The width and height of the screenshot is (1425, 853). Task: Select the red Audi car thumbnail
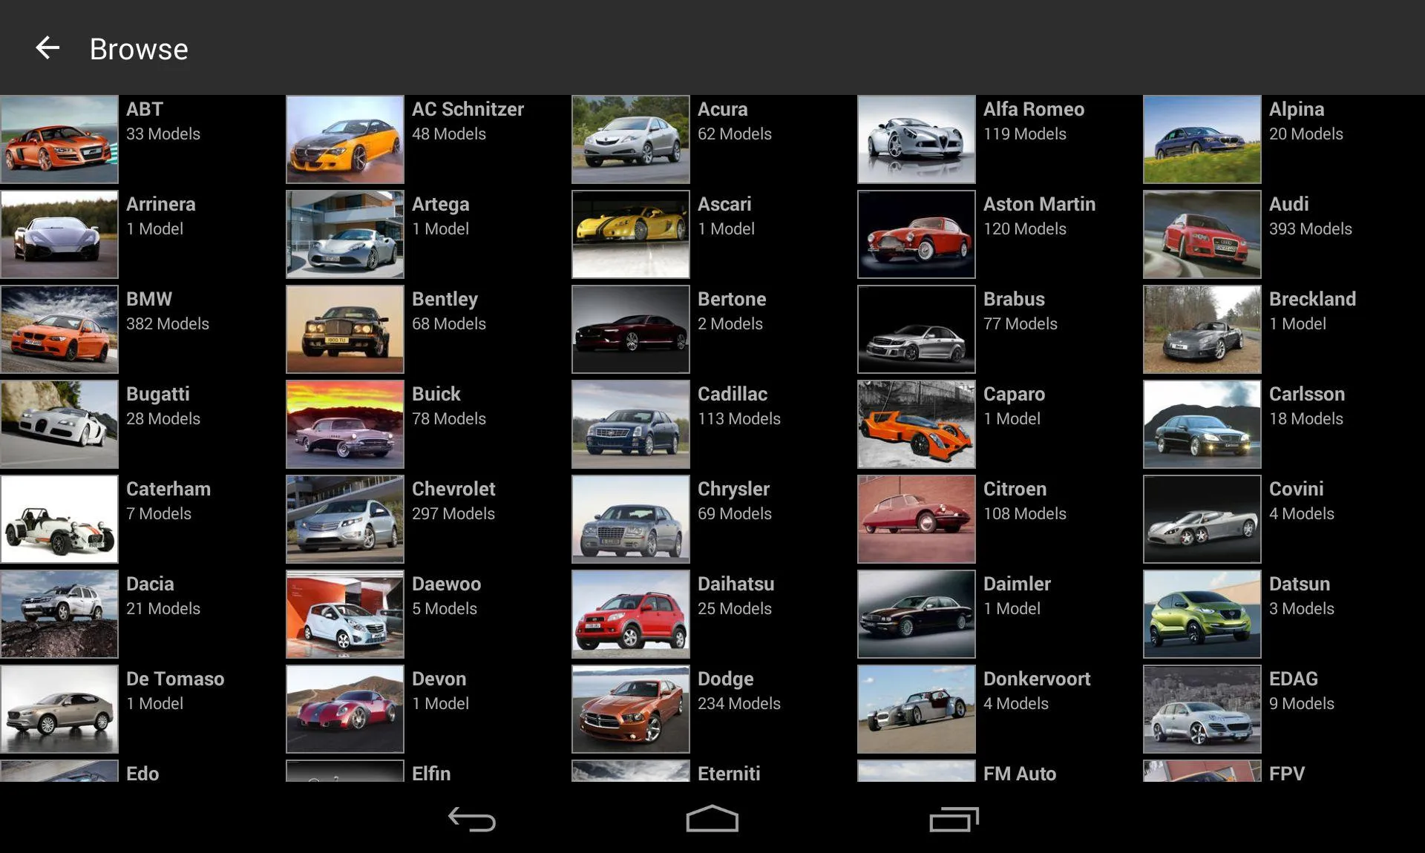1202,234
